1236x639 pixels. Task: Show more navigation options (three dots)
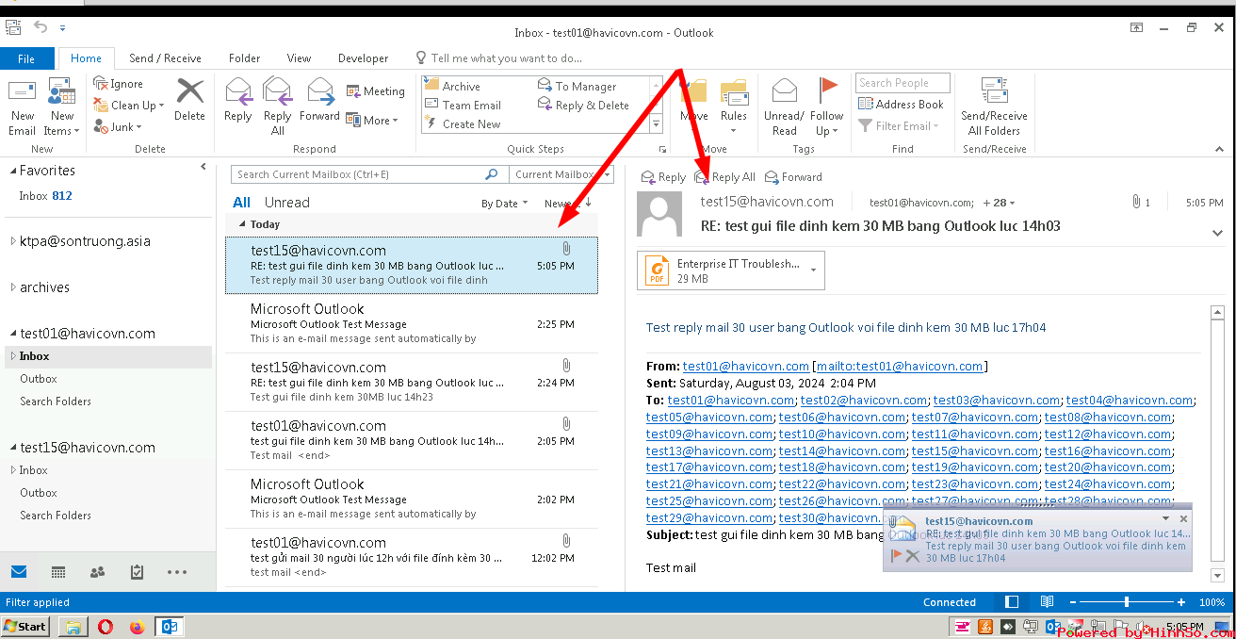[177, 571]
